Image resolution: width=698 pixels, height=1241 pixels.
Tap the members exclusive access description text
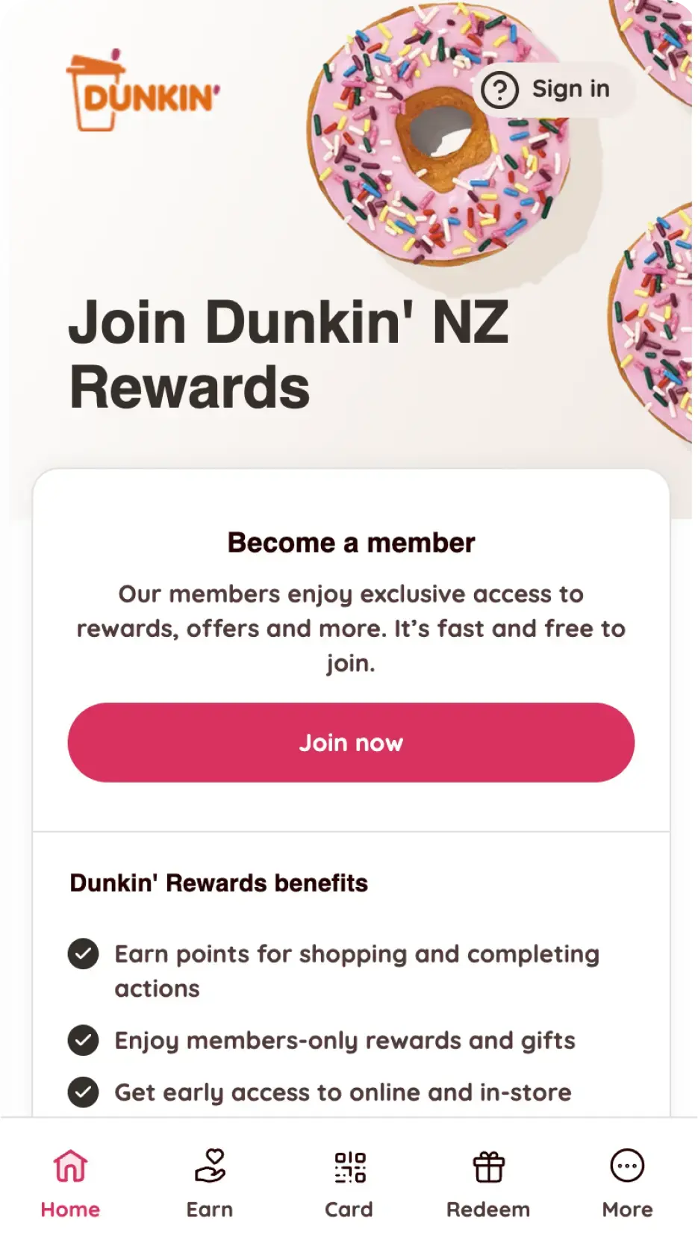351,628
